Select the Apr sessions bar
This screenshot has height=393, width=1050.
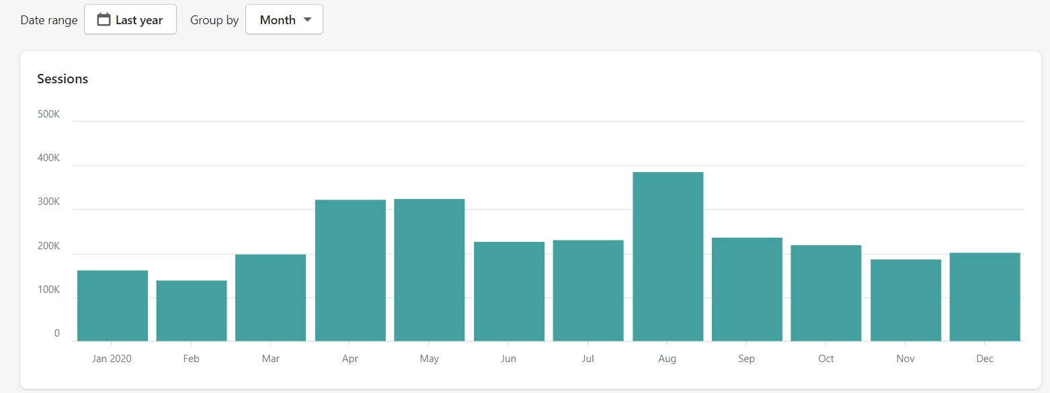point(350,271)
